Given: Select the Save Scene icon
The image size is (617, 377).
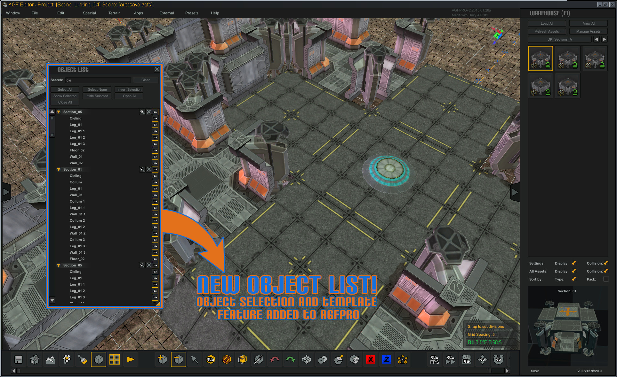Looking at the screenshot, I should [18, 359].
